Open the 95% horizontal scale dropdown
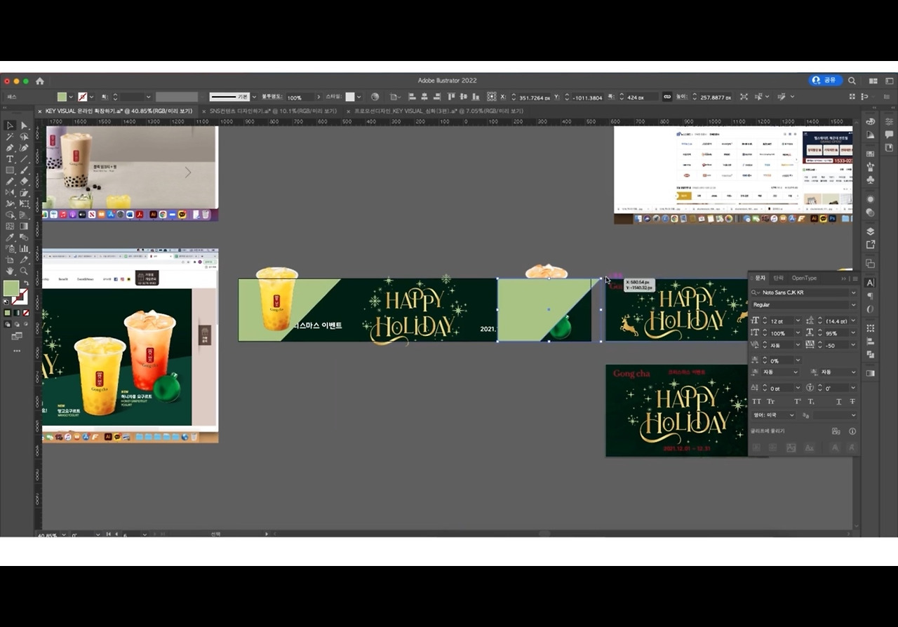 click(853, 333)
